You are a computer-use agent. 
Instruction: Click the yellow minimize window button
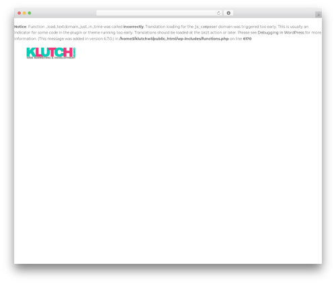click(x=24, y=13)
